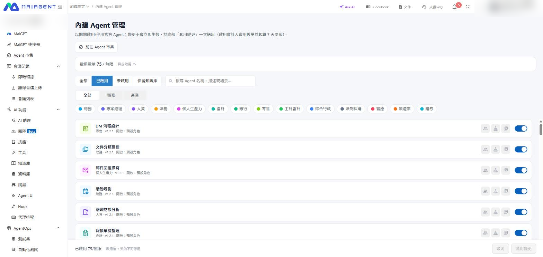
Task: Focus the 搜尋 Agent search field
Action: 211,81
